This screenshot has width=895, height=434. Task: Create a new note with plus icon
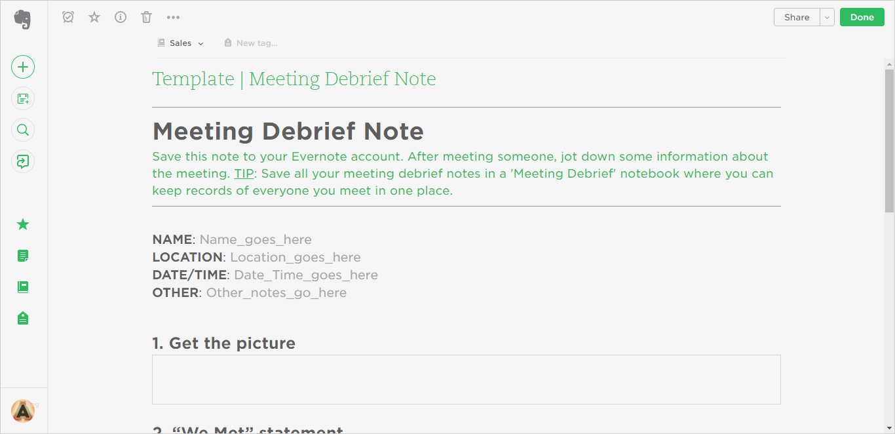coord(23,67)
